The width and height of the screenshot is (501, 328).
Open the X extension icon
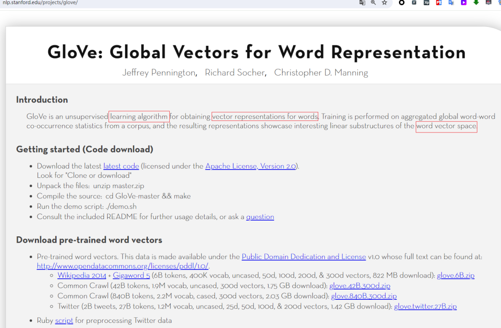(414, 3)
